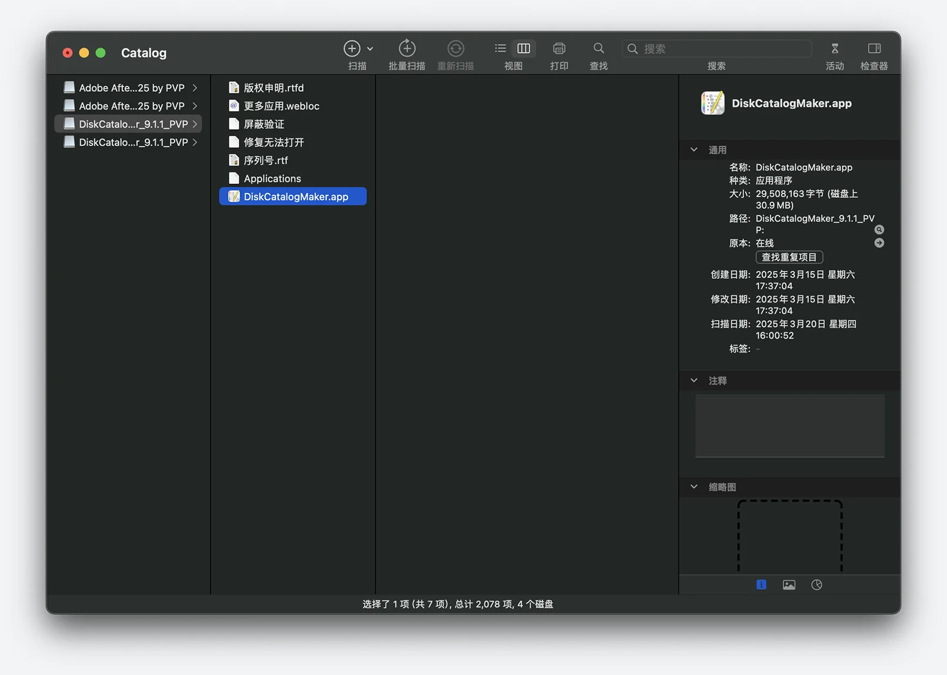Click the status bar selection summary
This screenshot has width=947, height=675.
[458, 604]
